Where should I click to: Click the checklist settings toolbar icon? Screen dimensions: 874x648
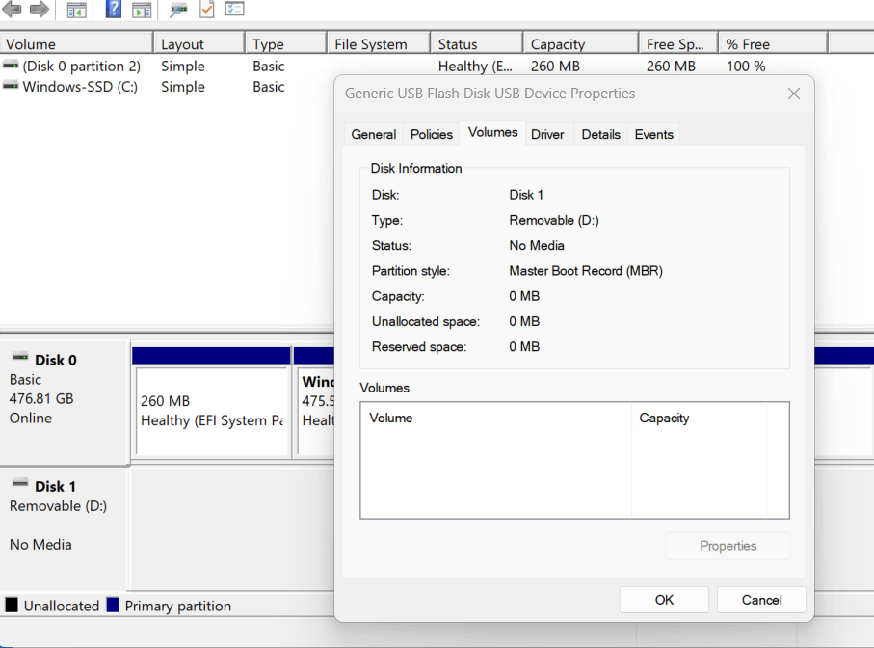[235, 9]
